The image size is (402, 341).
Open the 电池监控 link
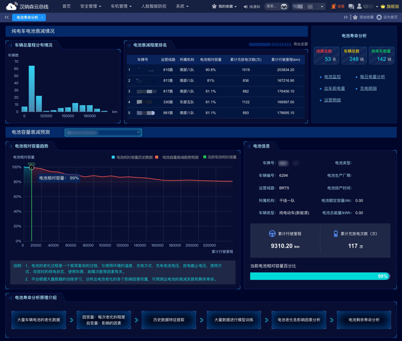(332, 77)
